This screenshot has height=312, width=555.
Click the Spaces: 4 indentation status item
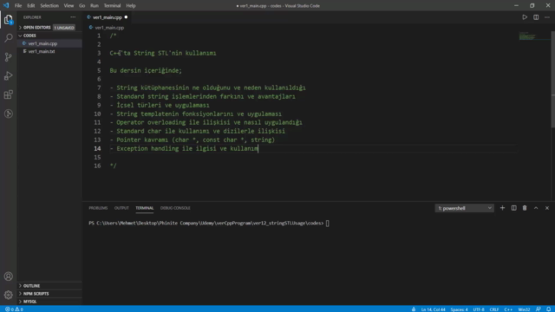(459, 309)
